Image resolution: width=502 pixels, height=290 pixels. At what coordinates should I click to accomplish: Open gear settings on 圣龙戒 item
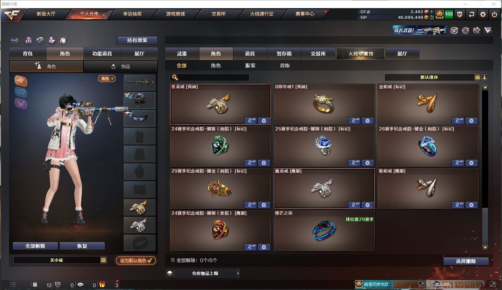(264, 120)
